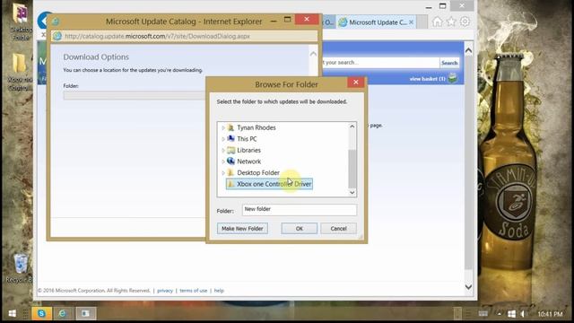Screen dimensions: 574x323
Task: Click the folder tree scrollbar thumb
Action: (x=352, y=169)
